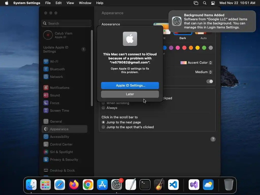This screenshot has width=260, height=195.
Task: Open Launchpad from the Dock
Action: pos(45,185)
